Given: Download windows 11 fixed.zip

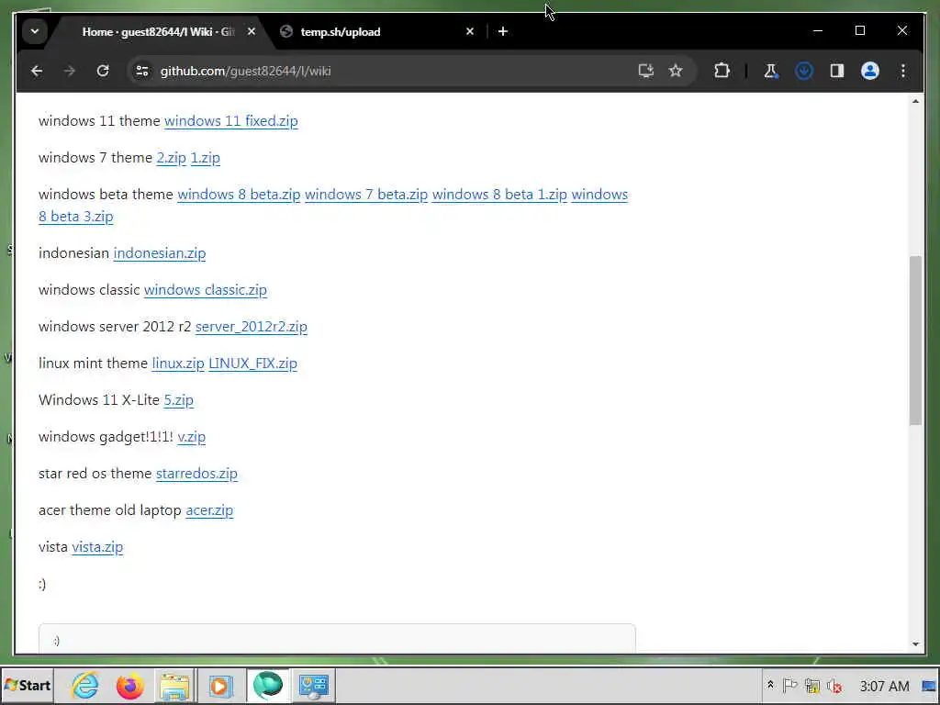Looking at the screenshot, I should coord(230,121).
